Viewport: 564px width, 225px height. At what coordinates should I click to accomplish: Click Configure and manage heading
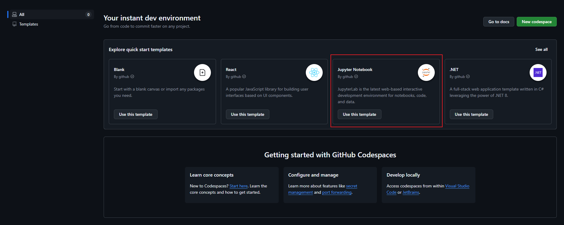tap(313, 175)
